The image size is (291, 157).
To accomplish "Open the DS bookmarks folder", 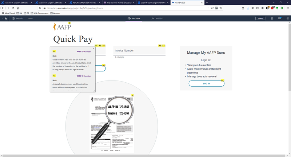I will tap(26, 13).
